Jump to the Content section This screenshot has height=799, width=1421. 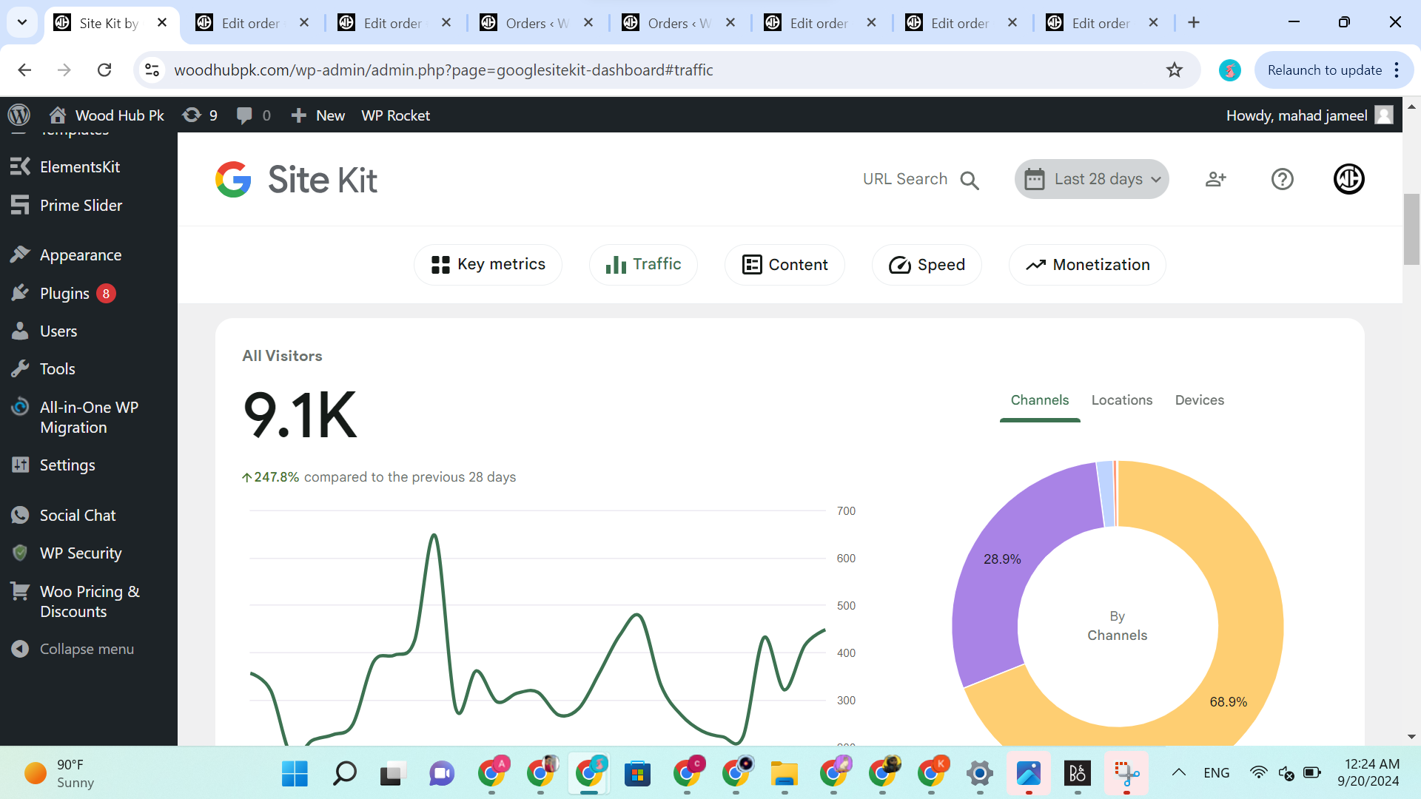point(785,265)
